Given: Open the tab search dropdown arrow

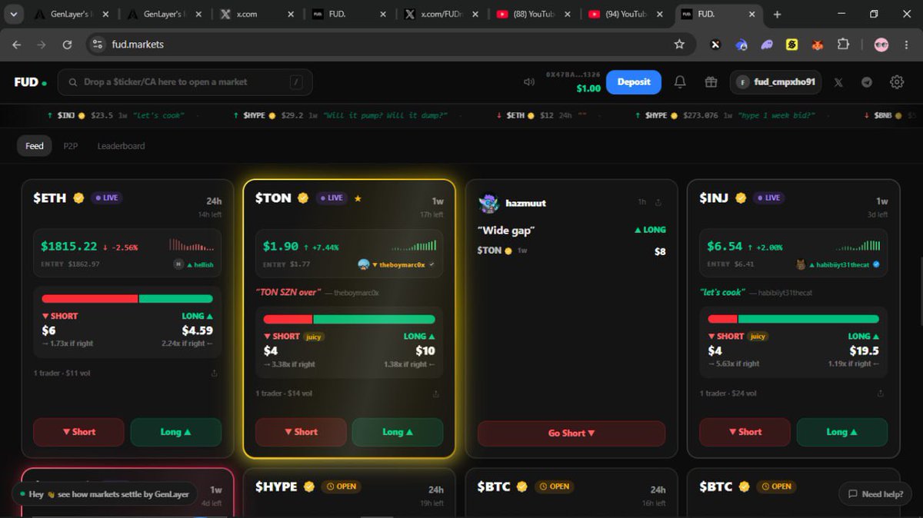Looking at the screenshot, I should (x=13, y=15).
